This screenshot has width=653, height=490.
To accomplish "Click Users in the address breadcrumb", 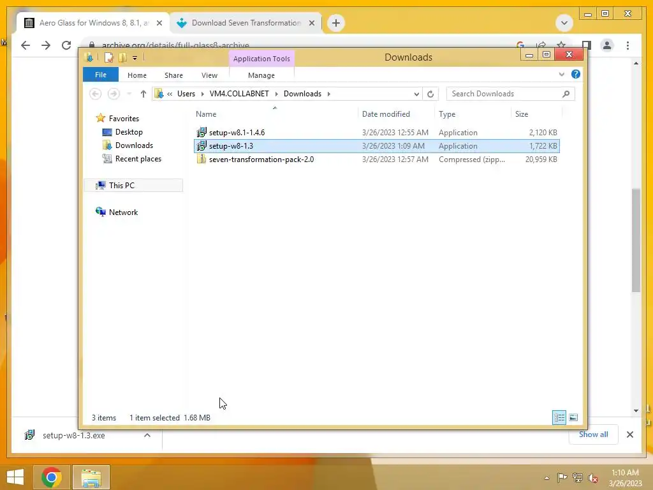I will 186,94.
